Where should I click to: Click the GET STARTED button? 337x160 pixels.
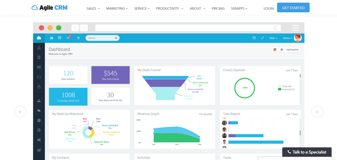[293, 8]
